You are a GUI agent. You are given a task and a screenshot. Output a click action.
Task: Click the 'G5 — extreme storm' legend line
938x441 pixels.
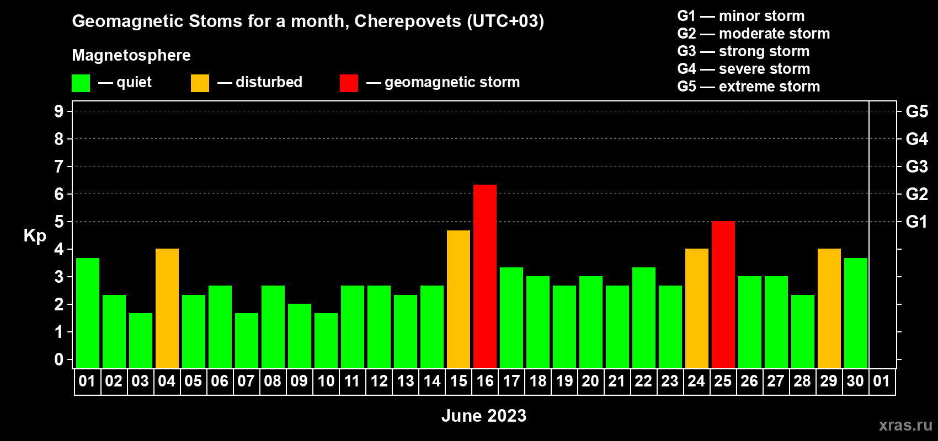[749, 87]
